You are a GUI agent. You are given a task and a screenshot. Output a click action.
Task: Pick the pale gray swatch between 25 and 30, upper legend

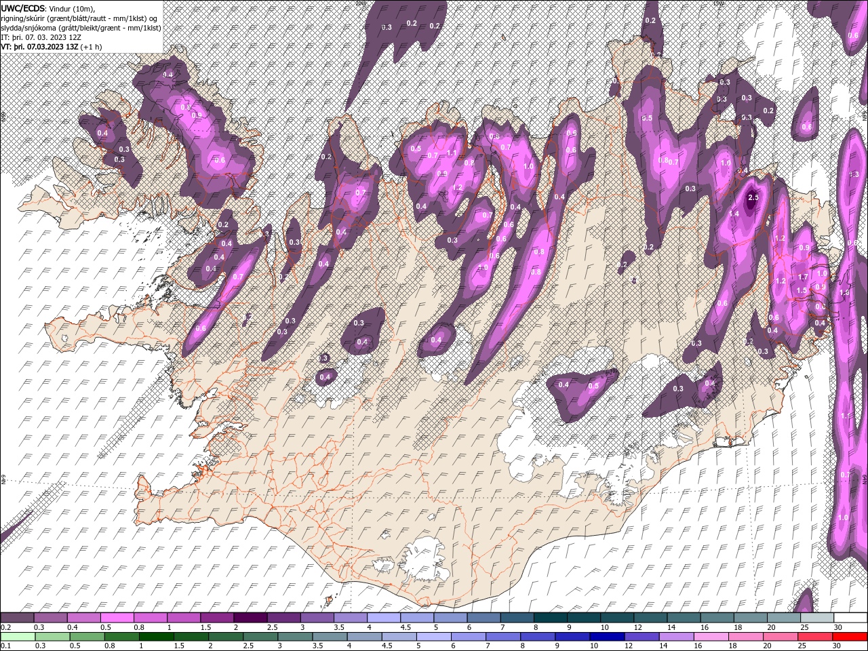click(x=816, y=618)
